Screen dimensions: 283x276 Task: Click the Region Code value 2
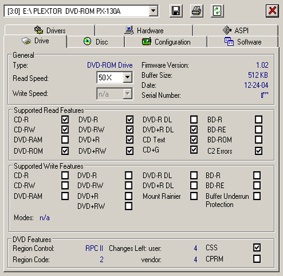pyautogui.click(x=101, y=260)
